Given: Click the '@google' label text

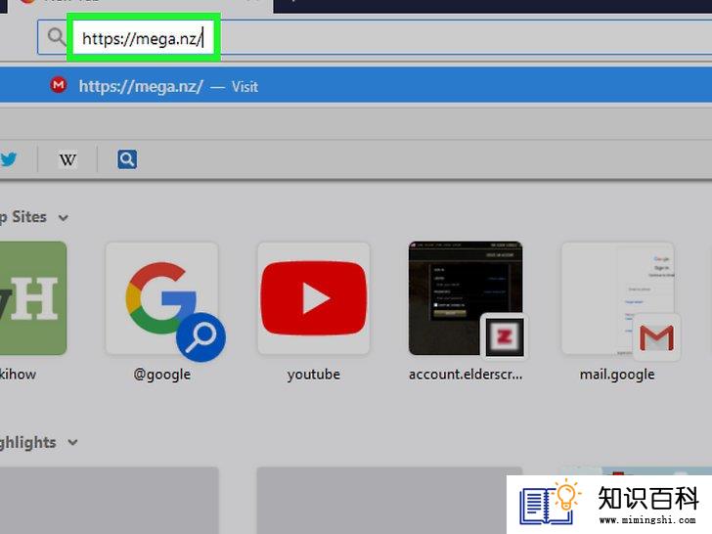Looking at the screenshot, I should 162,375.
